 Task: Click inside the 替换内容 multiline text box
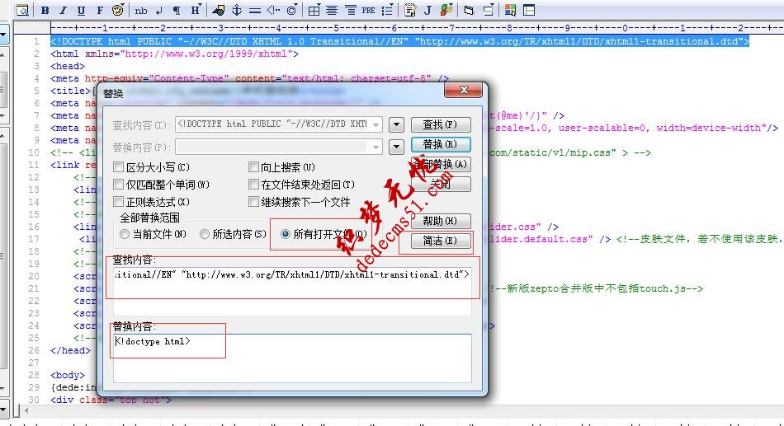(x=292, y=358)
